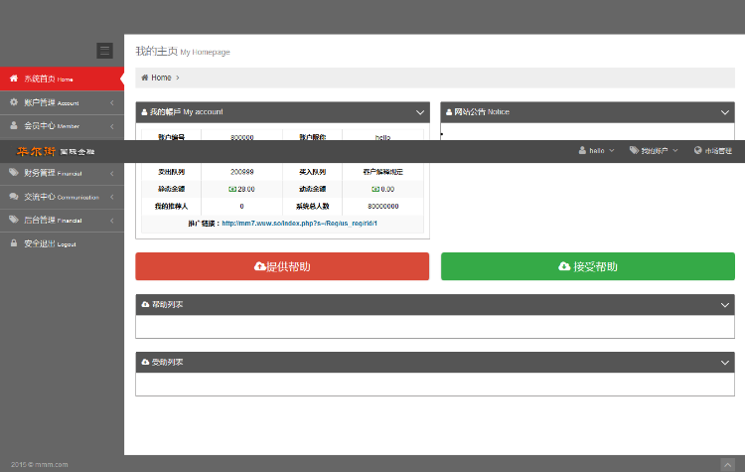
Task: Click the 华尔街 logo in the header bar
Action: [36, 151]
